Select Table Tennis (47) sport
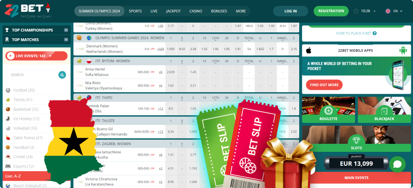 point(28,138)
